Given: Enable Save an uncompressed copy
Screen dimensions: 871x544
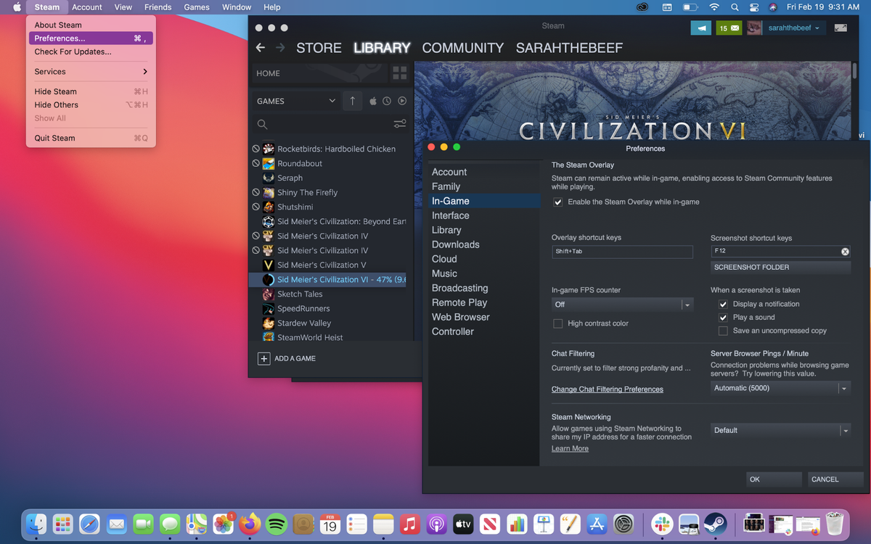Looking at the screenshot, I should pyautogui.click(x=723, y=331).
